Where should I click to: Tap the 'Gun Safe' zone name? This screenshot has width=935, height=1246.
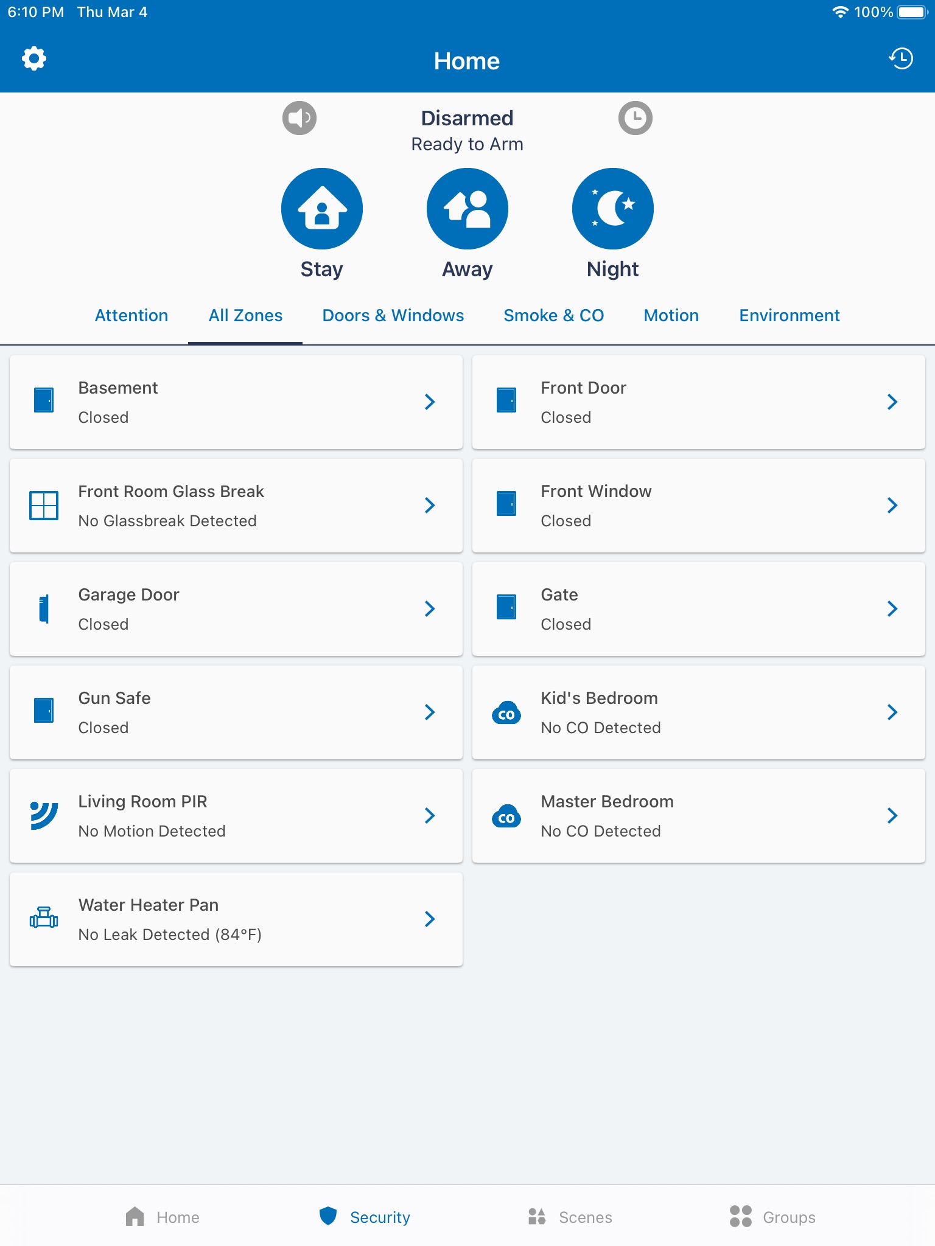(x=114, y=698)
